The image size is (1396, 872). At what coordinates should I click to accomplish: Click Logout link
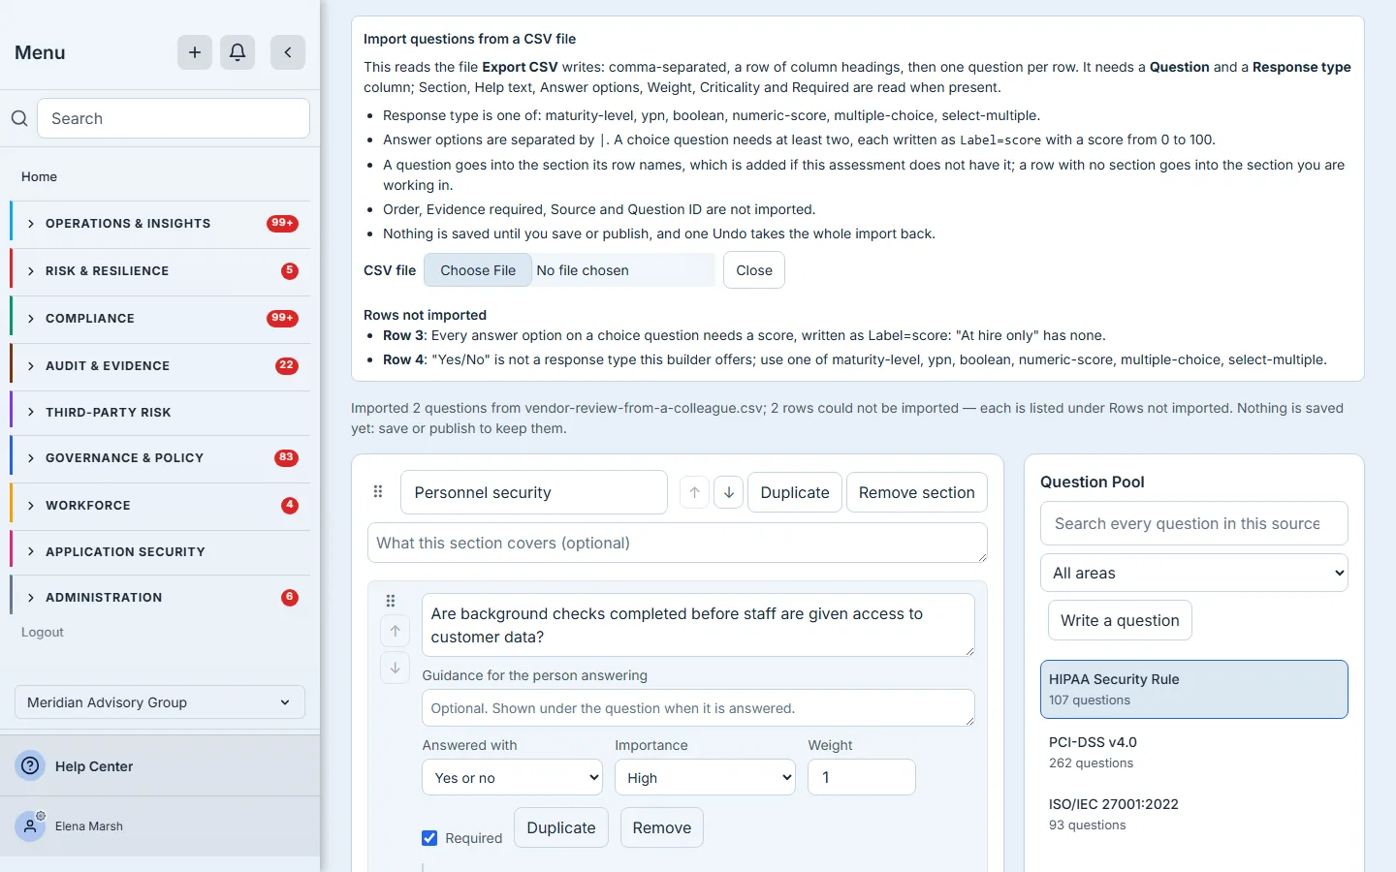43,632
